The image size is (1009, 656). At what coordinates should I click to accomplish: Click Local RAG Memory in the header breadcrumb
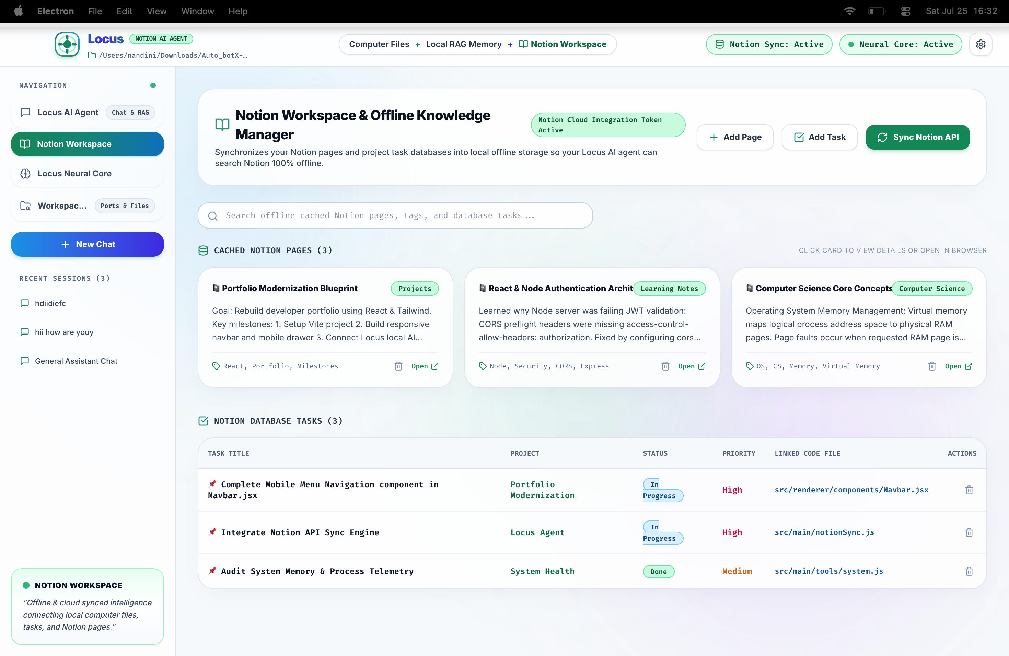pos(463,44)
